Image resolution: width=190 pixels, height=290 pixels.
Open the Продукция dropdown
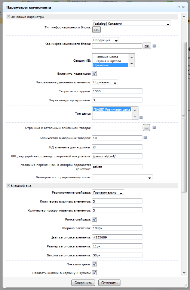click(x=105, y=40)
